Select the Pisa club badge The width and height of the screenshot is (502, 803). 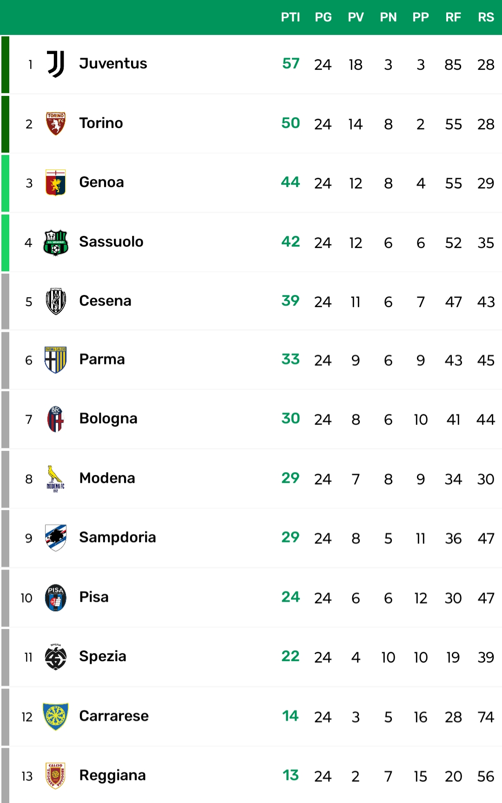tap(55, 597)
